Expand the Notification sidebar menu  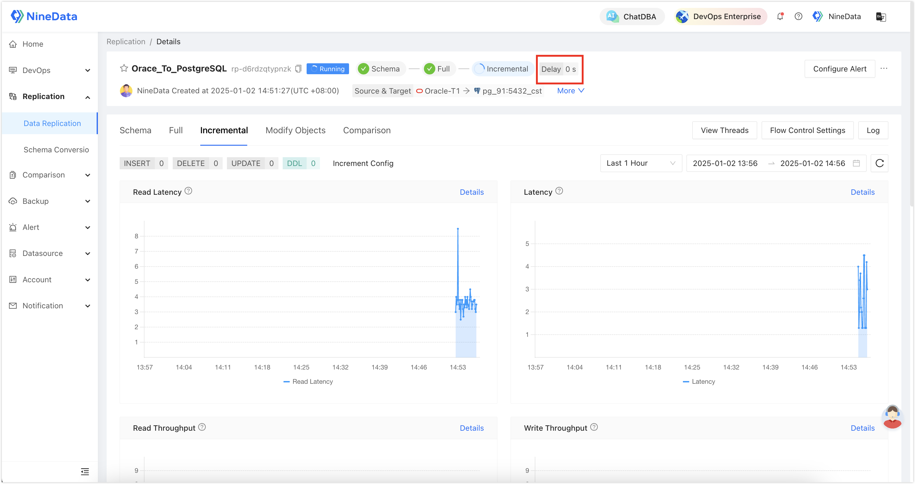pos(49,306)
